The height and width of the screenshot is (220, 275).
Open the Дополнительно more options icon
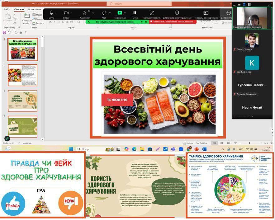point(228,13)
